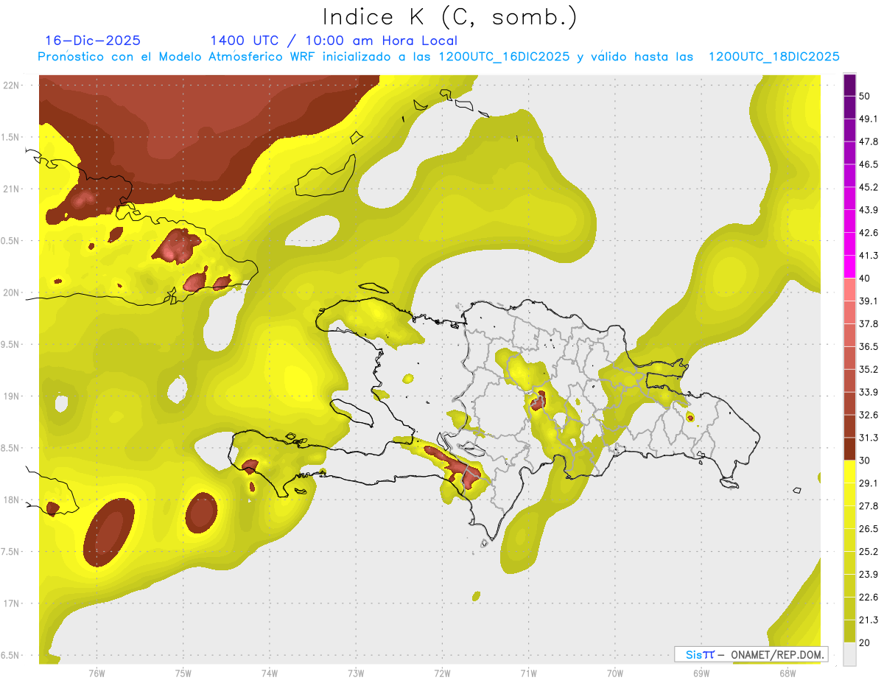Click the '75W' longitude label

[x=183, y=673]
